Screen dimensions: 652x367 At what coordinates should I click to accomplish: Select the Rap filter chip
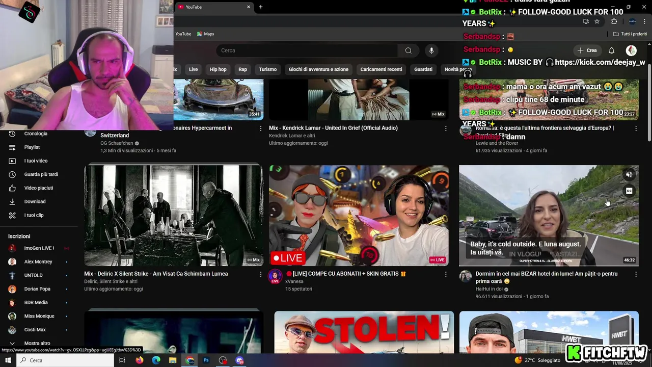point(242,69)
